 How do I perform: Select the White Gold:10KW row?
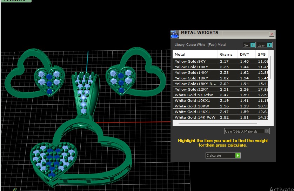(220, 106)
